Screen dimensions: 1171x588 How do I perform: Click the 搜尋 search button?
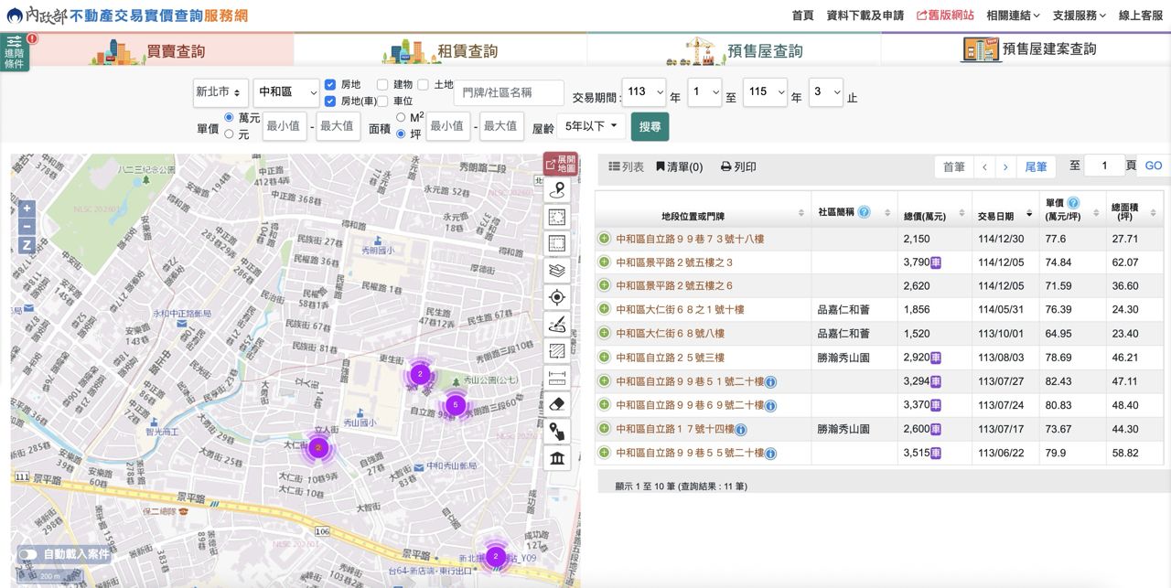click(650, 127)
